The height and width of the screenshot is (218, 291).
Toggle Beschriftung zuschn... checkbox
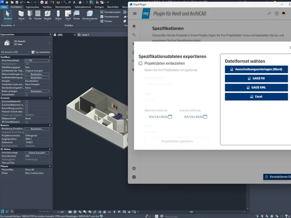coord(27,109)
